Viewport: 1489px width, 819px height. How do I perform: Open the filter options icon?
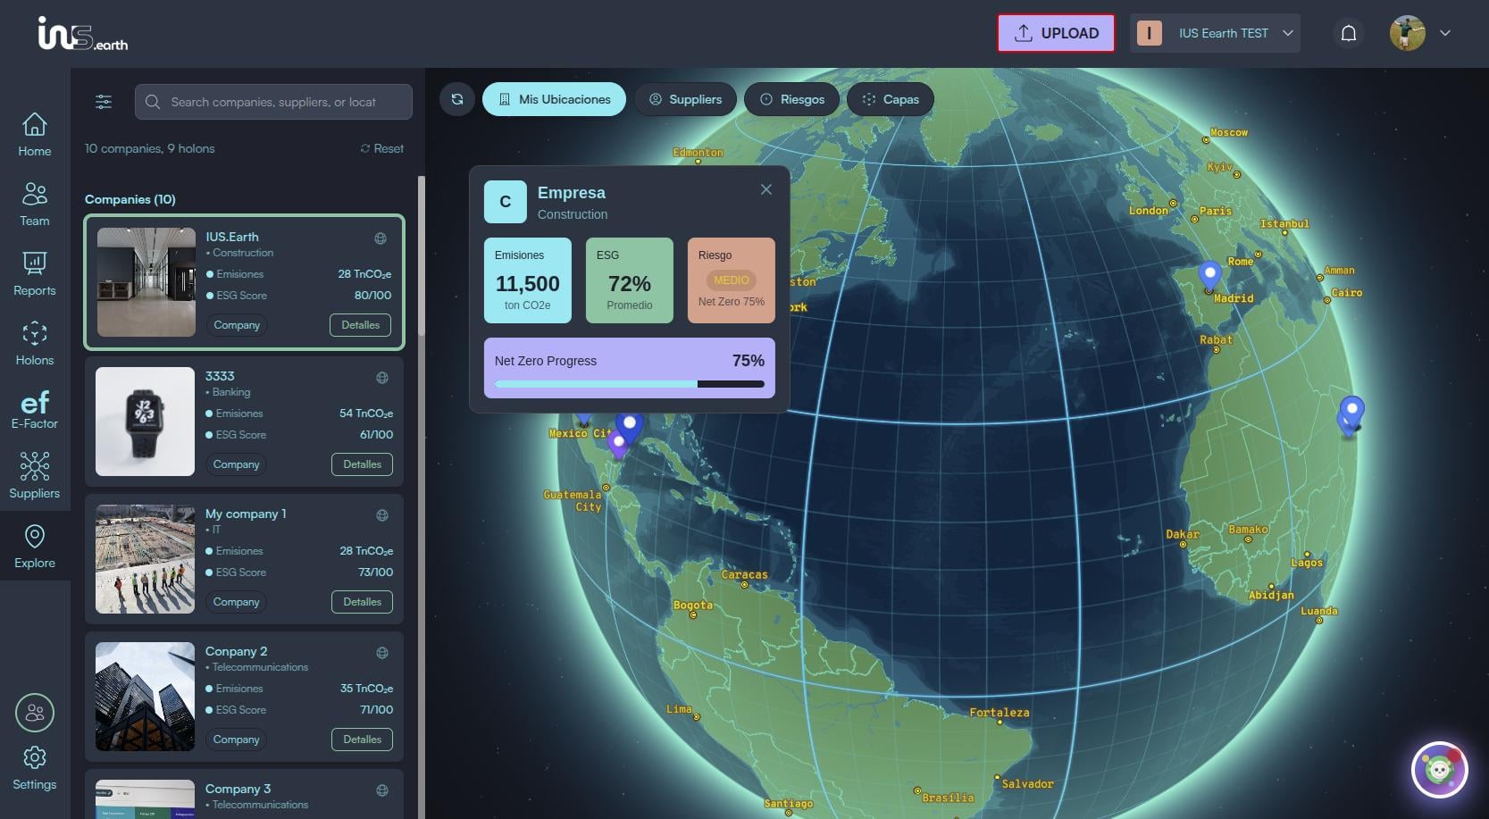(x=104, y=102)
